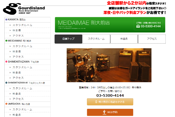This screenshot has width=175, height=117.
Task: Open the 店舗トップ tab
Action: coord(69,39)
